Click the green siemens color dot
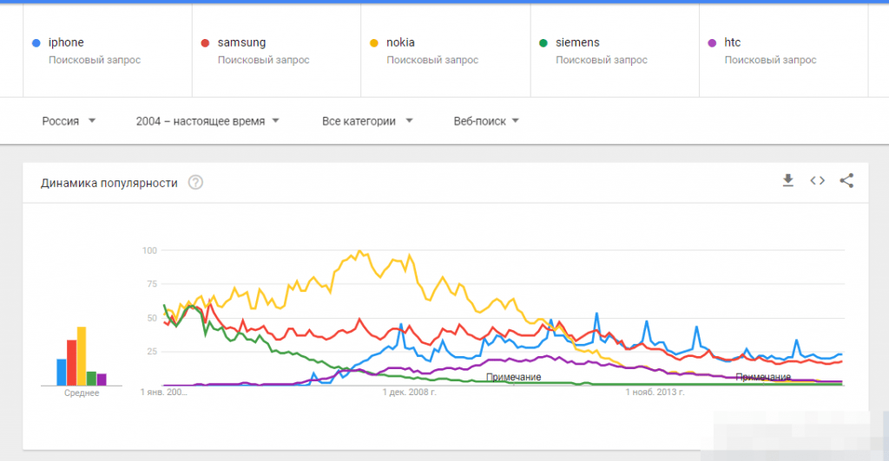 pos(543,42)
